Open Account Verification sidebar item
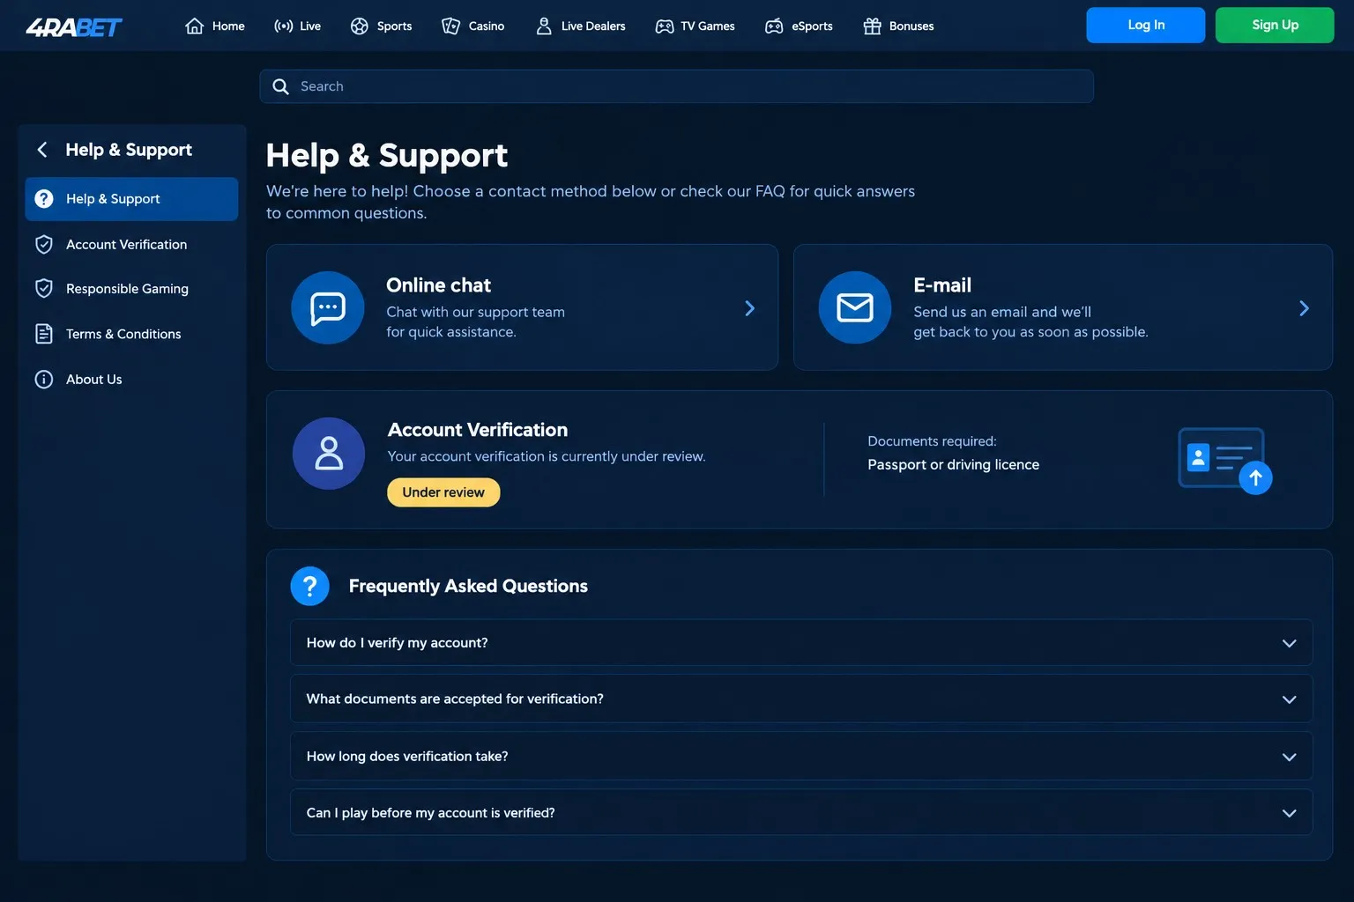 coord(131,245)
